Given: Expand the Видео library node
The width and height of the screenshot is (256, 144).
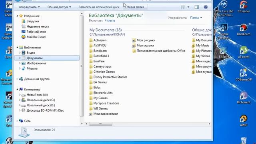Looking at the screenshot, I should (20, 52).
